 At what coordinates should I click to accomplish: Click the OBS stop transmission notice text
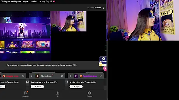coord(42,65)
